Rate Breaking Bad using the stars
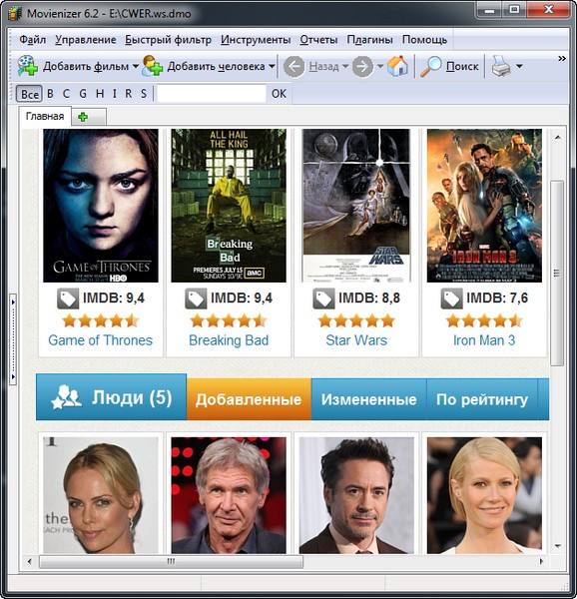 [229, 320]
